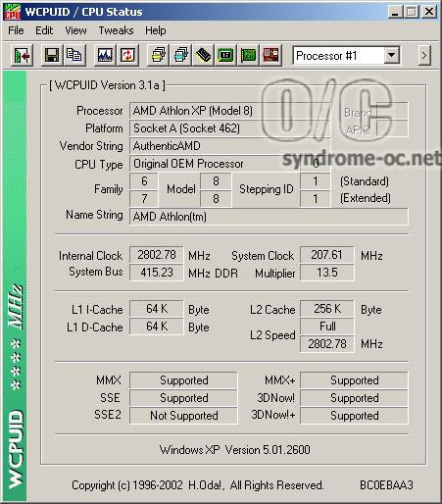Open the cyan stacked windows feature icon
The height and width of the screenshot is (504, 442).
(x=181, y=56)
